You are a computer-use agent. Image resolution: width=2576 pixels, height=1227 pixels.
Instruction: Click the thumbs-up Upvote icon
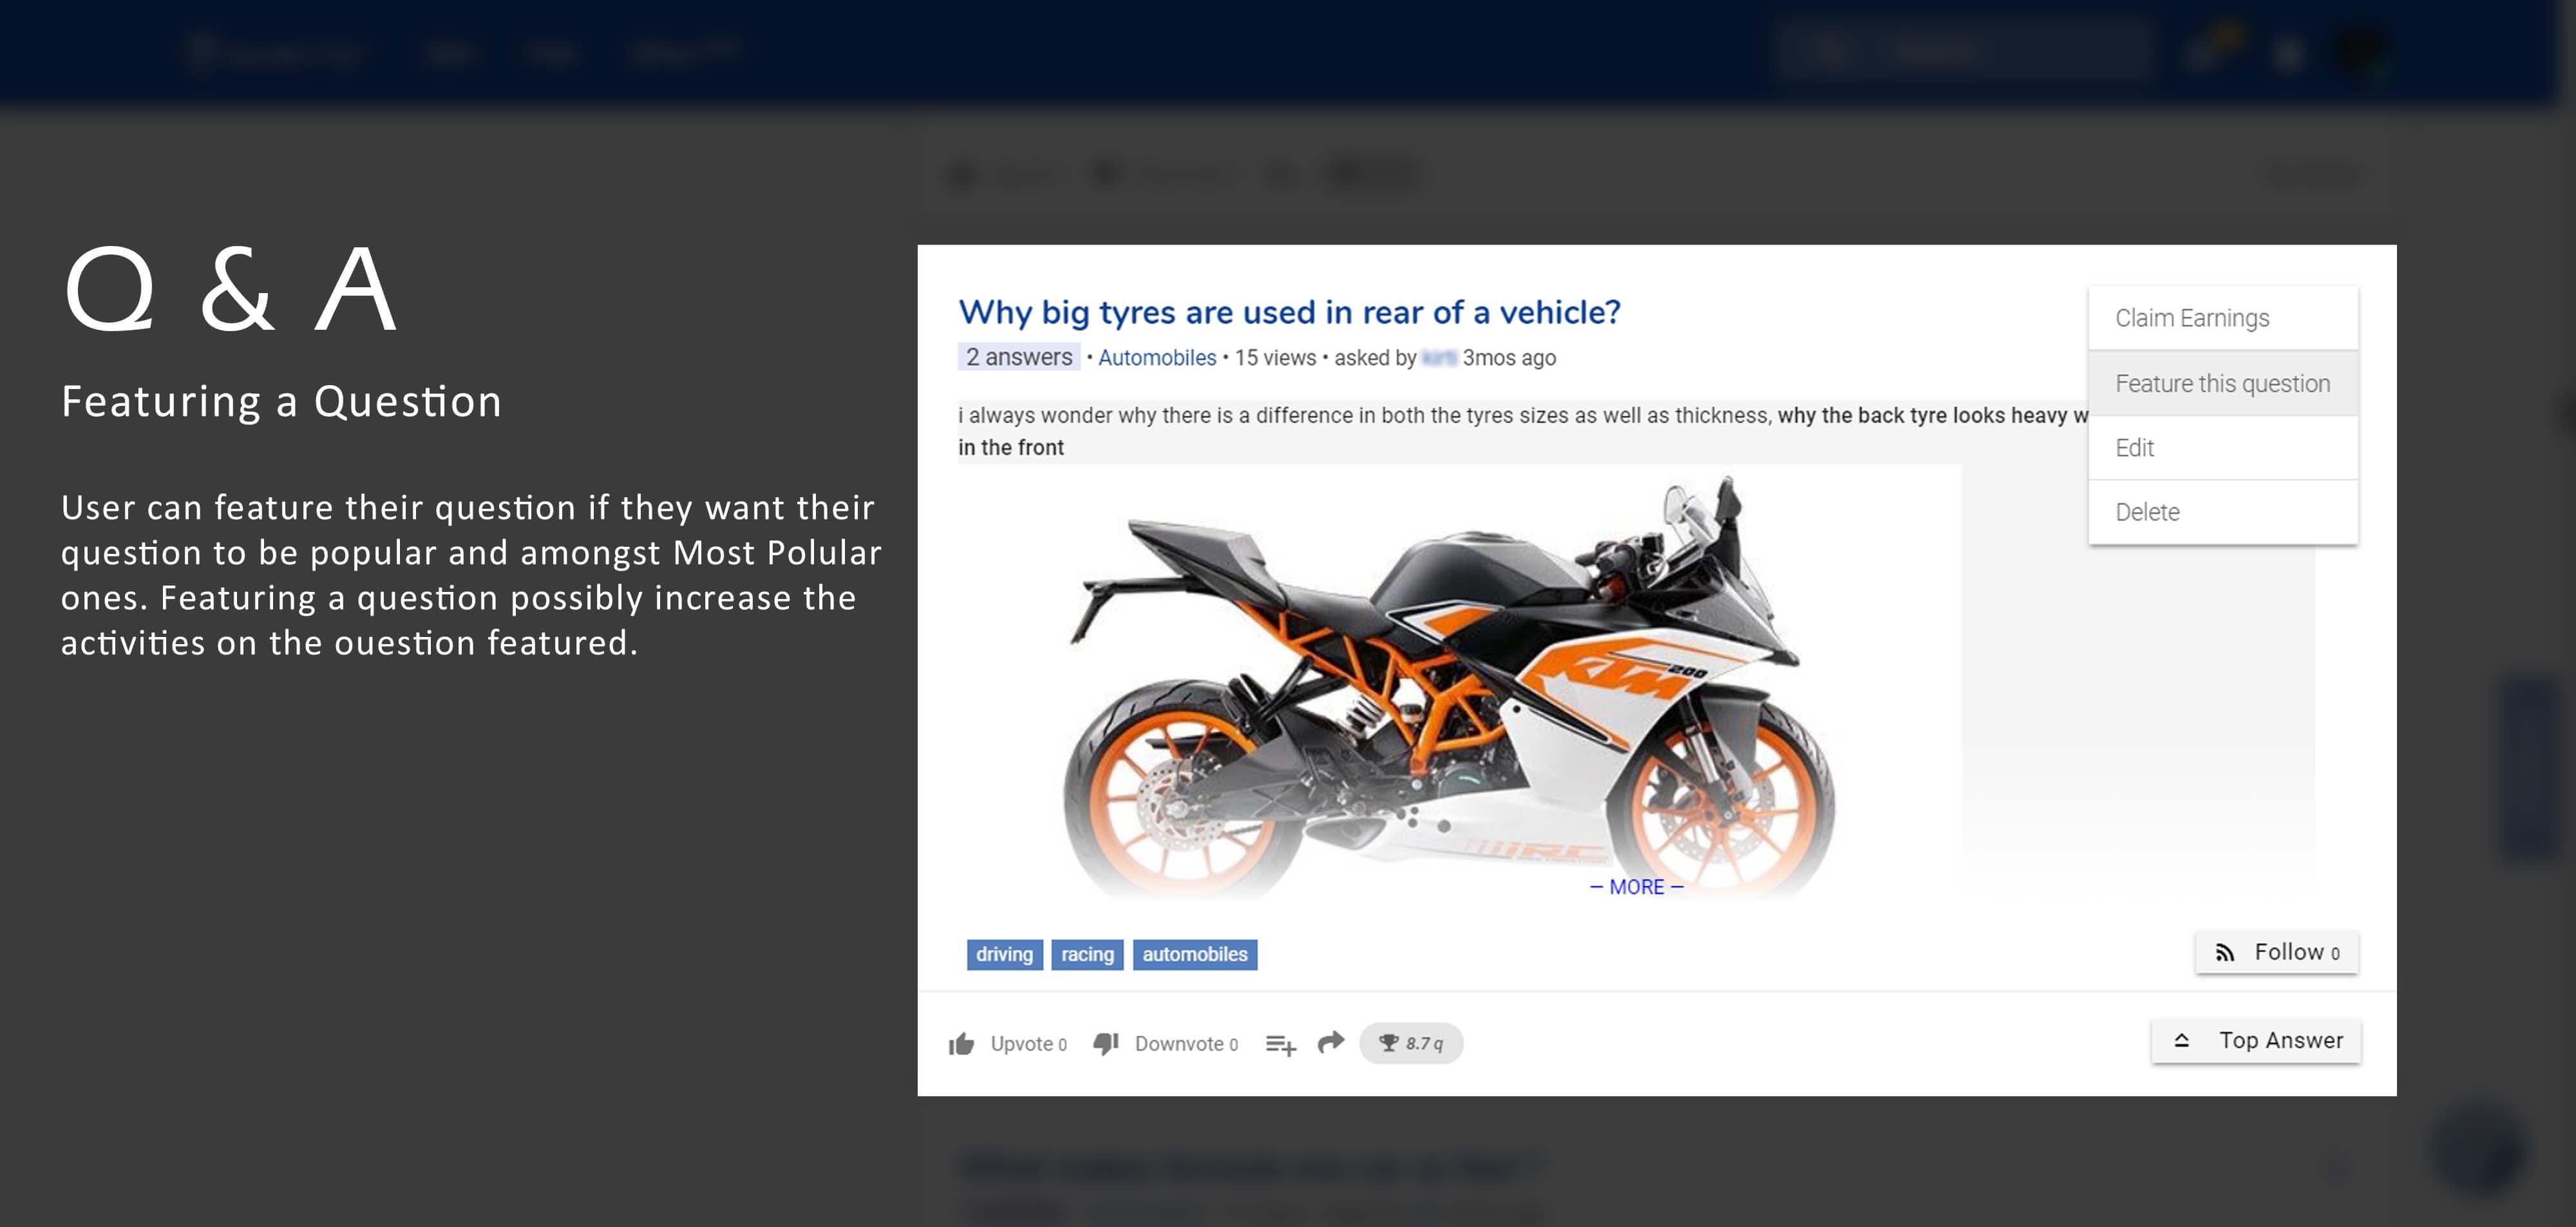(x=961, y=1044)
